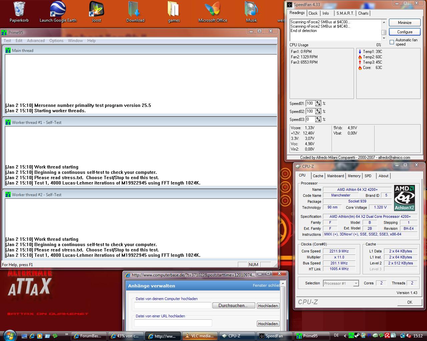Switch to the Cache tab in CPU-Z
Screen dimensions: 427x341
318,176
